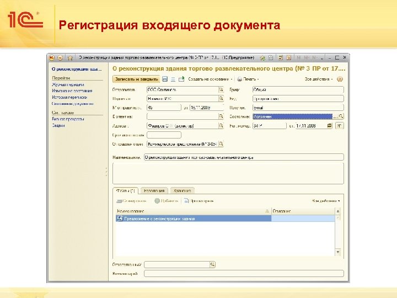Open Связанные документы link in sidebar

point(73,104)
